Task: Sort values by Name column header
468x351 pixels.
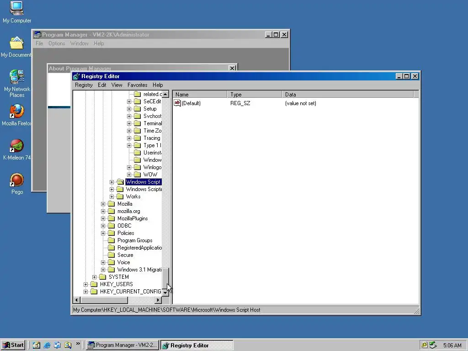Action: [200, 94]
